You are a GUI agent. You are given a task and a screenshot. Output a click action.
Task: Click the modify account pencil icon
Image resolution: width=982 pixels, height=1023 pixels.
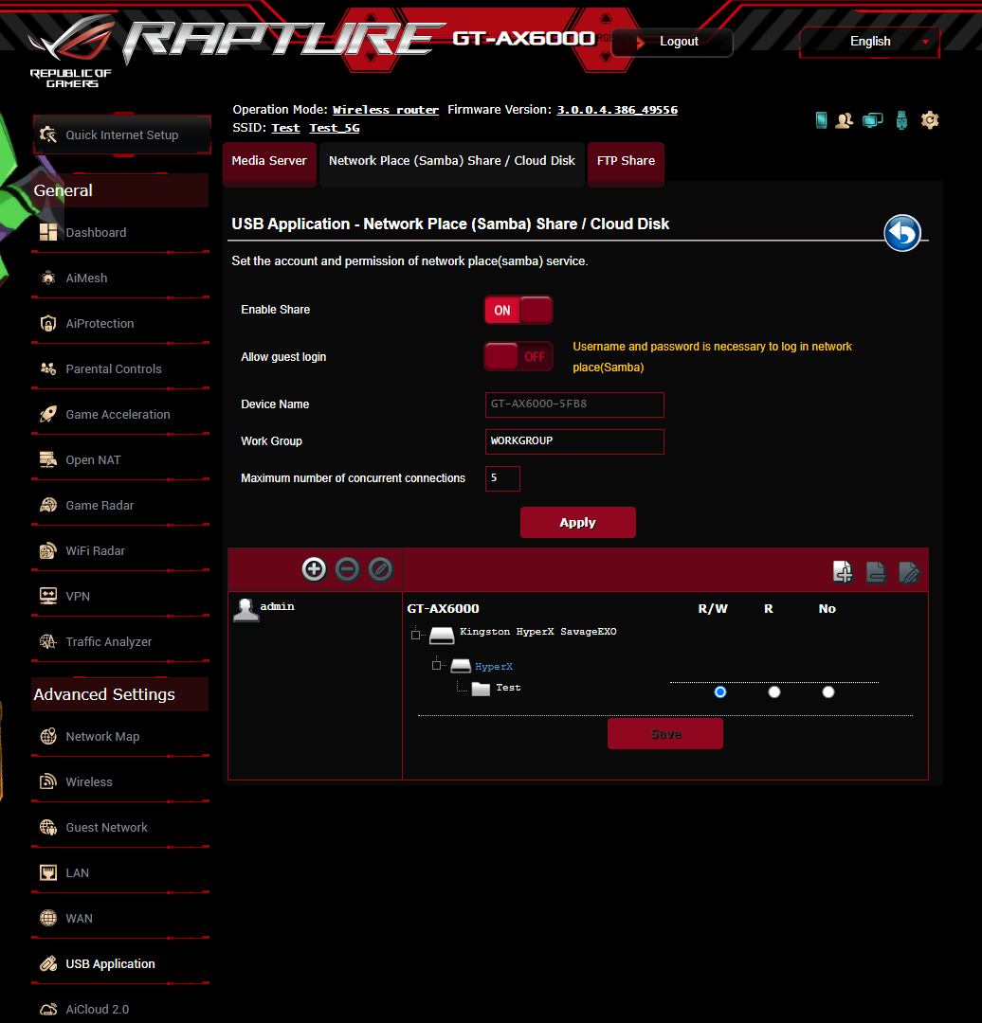tap(381, 569)
